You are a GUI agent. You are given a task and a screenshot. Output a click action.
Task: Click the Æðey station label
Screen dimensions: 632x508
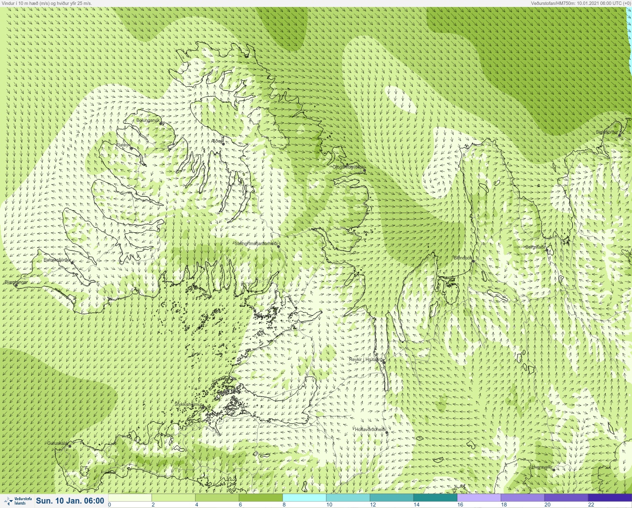click(217, 141)
